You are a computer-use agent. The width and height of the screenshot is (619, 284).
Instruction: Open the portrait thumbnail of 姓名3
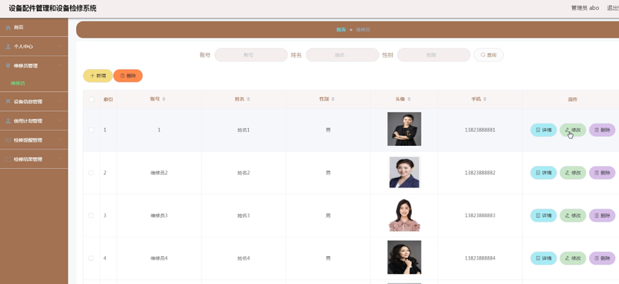click(404, 215)
